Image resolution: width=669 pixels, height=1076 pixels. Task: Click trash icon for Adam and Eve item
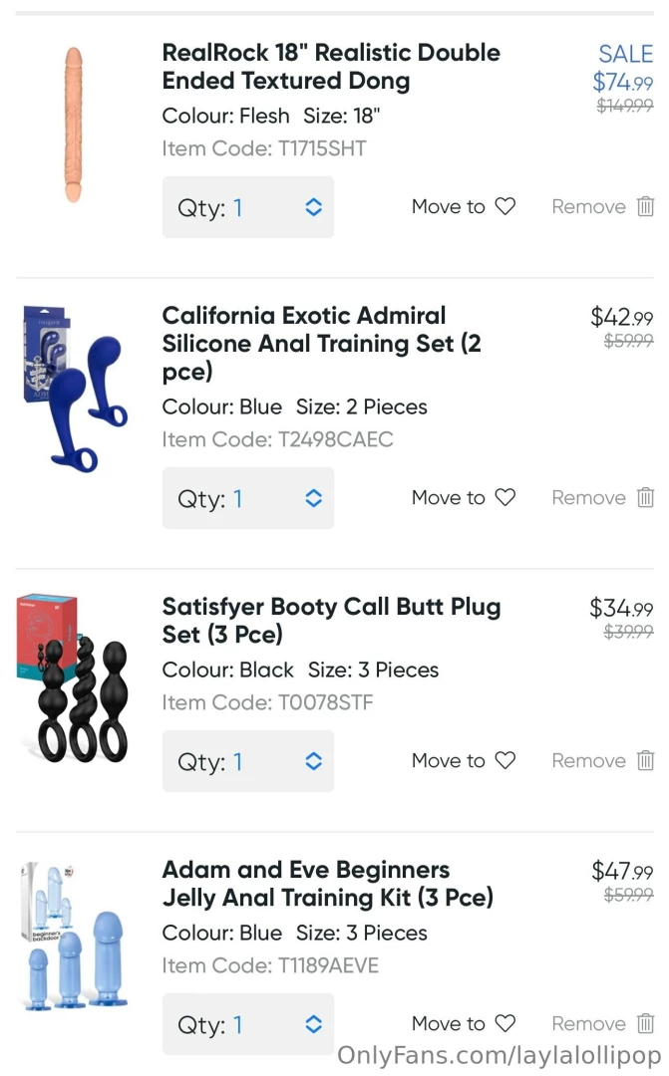pyautogui.click(x=645, y=1024)
